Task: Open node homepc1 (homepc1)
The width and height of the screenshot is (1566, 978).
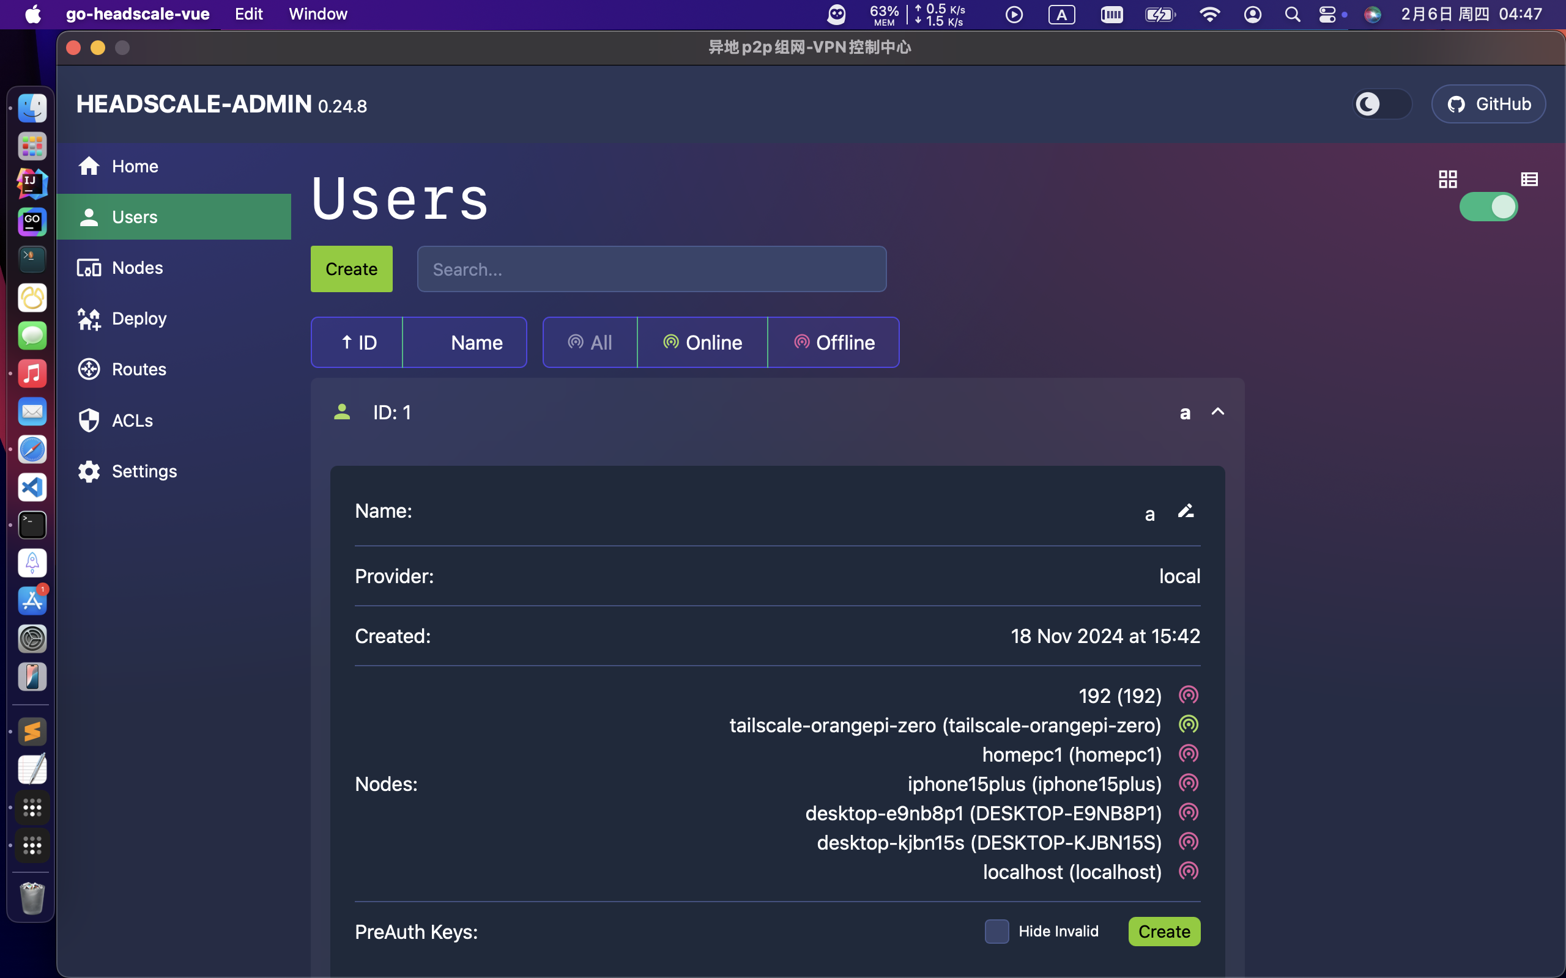Action: (x=1072, y=755)
